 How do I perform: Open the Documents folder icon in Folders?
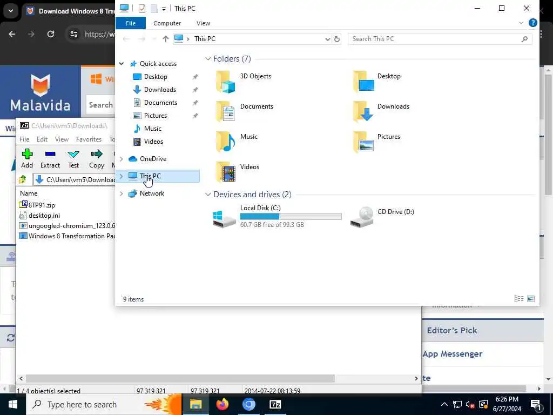coord(244,111)
